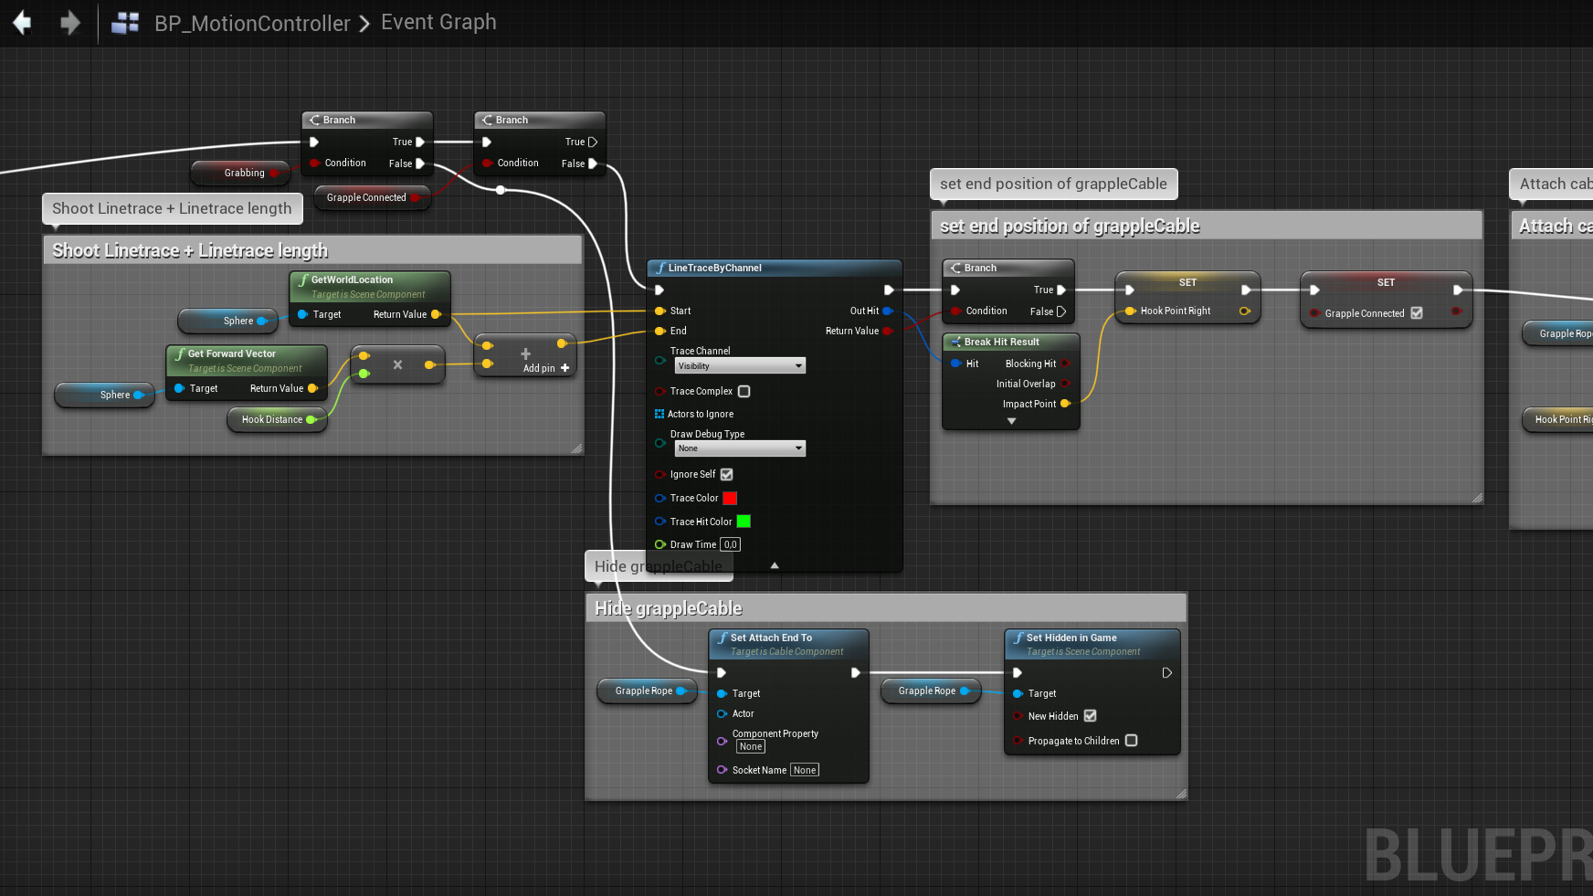Click the Draw Time value field
1593x896 pixels.
[x=730, y=544]
